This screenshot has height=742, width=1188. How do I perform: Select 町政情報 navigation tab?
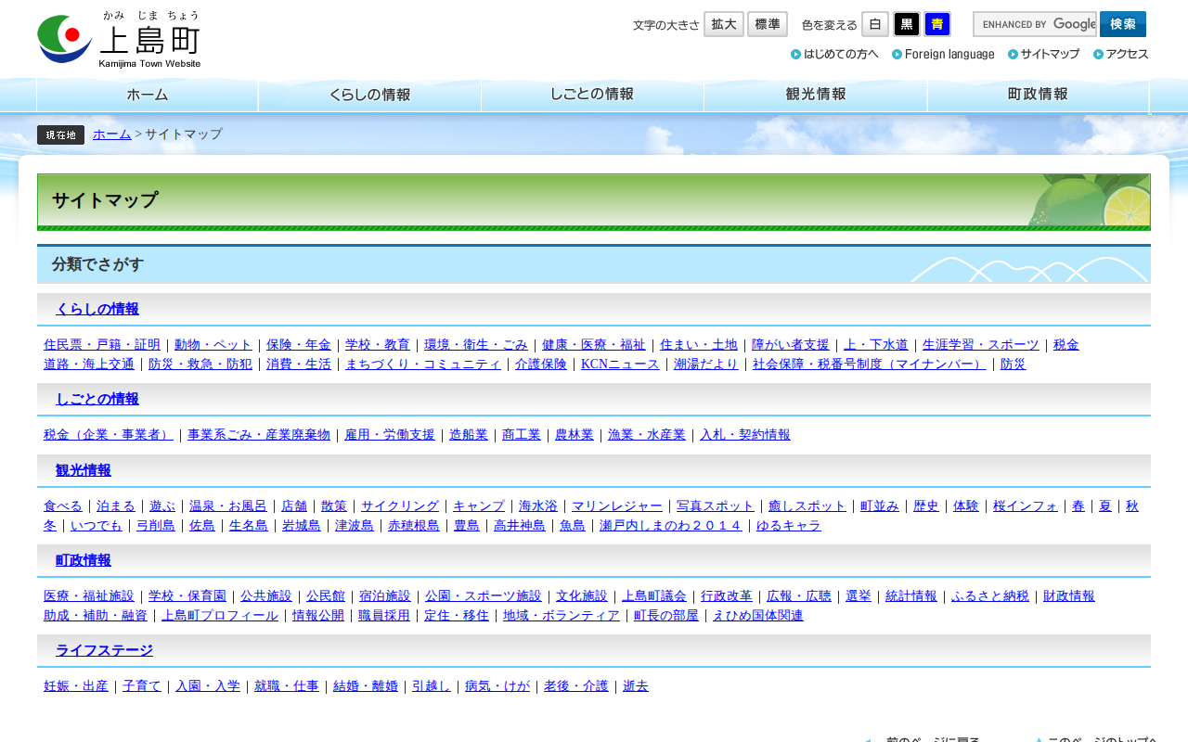(x=1039, y=96)
